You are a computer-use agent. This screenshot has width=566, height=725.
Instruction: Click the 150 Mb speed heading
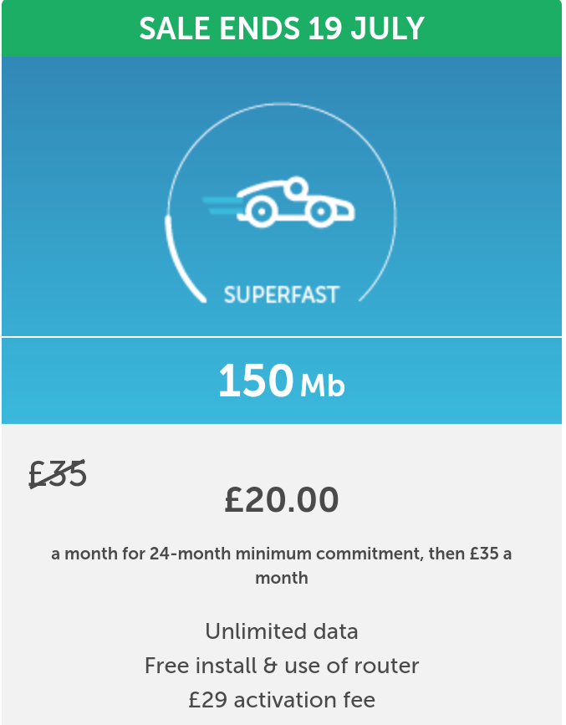coord(282,381)
